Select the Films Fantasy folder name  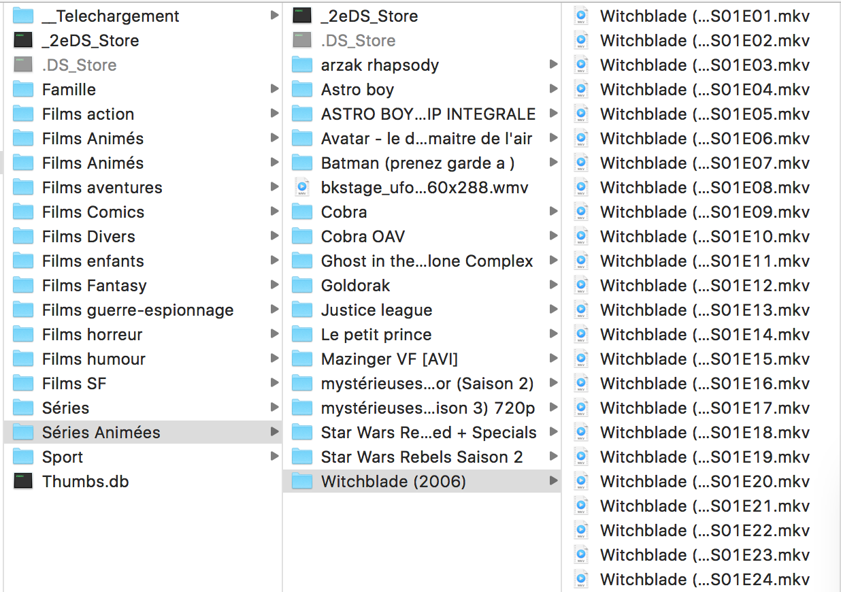(x=95, y=286)
